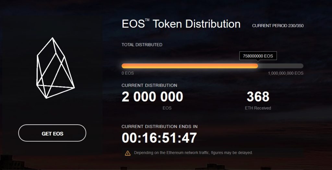
Task: Click the CURRENT DISTRIBUTION label
Action: click(149, 86)
